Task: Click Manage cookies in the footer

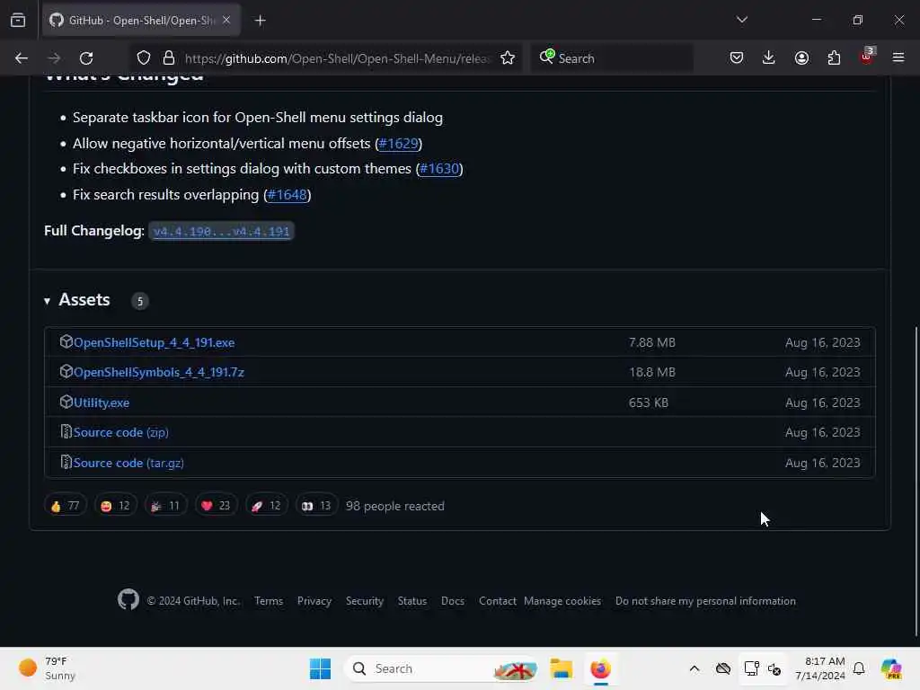Action: click(x=562, y=601)
